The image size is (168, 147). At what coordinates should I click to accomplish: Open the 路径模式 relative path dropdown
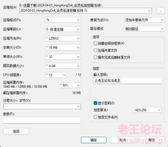pyautogui.click(x=144, y=29)
